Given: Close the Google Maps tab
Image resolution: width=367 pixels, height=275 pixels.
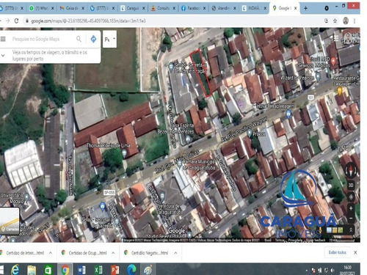Looking at the screenshot, I should pos(295,8).
